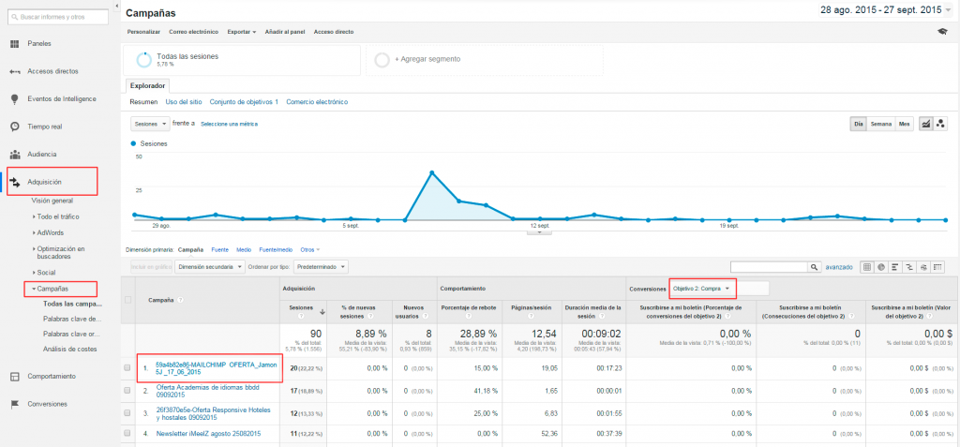Switch to line chart view

pyautogui.click(x=925, y=124)
